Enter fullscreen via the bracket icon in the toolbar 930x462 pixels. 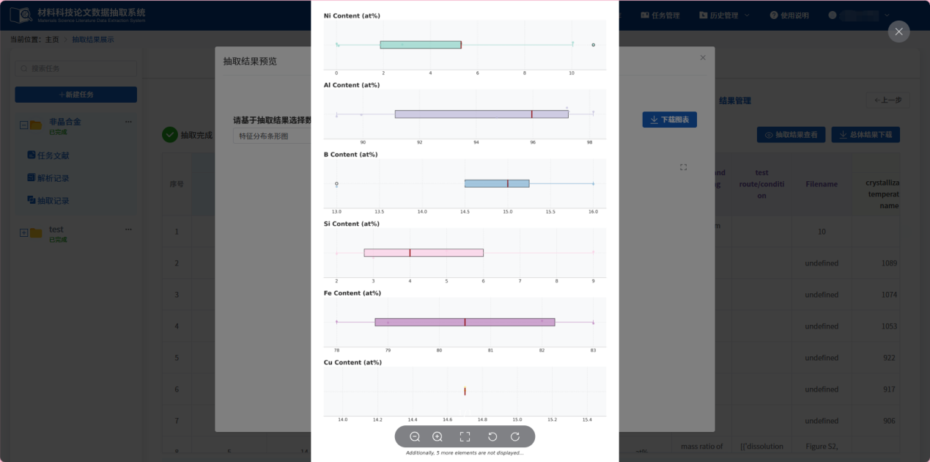tap(465, 436)
